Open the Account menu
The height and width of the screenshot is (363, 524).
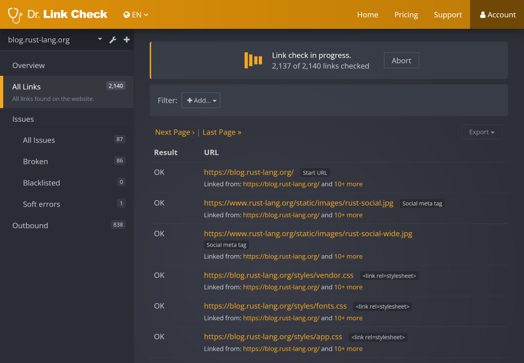pyautogui.click(x=498, y=15)
